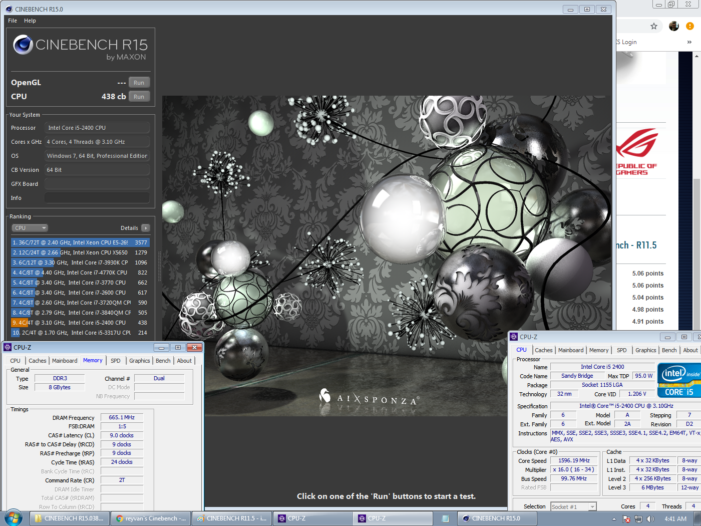Image resolution: width=701 pixels, height=526 pixels.
Task: Click the Show desktop strip
Action: point(697,518)
